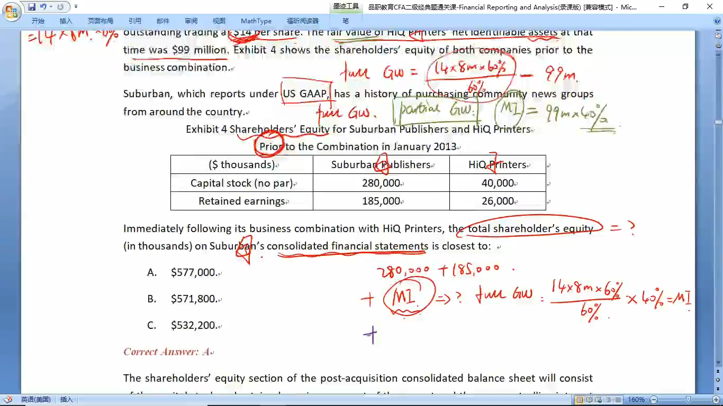Select the 笔 ink tools tab
The height and width of the screenshot is (406, 723).
coord(346,21)
